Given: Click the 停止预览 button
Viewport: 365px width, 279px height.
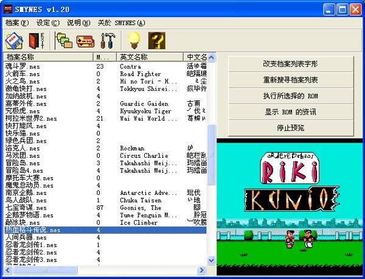Looking at the screenshot, I should pos(291,128).
